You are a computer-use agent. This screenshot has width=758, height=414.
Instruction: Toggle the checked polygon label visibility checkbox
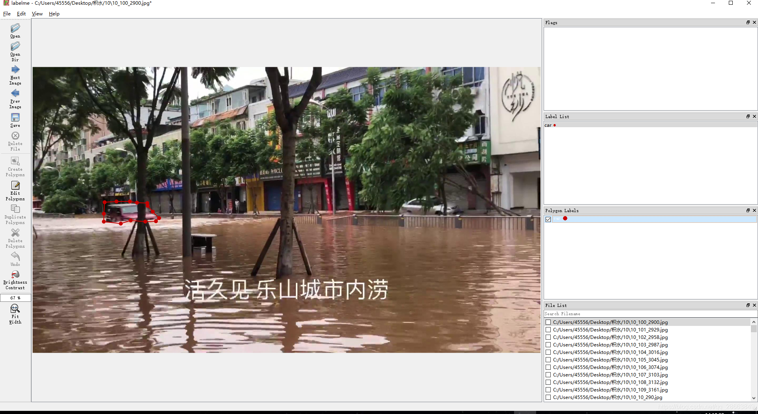pyautogui.click(x=548, y=219)
